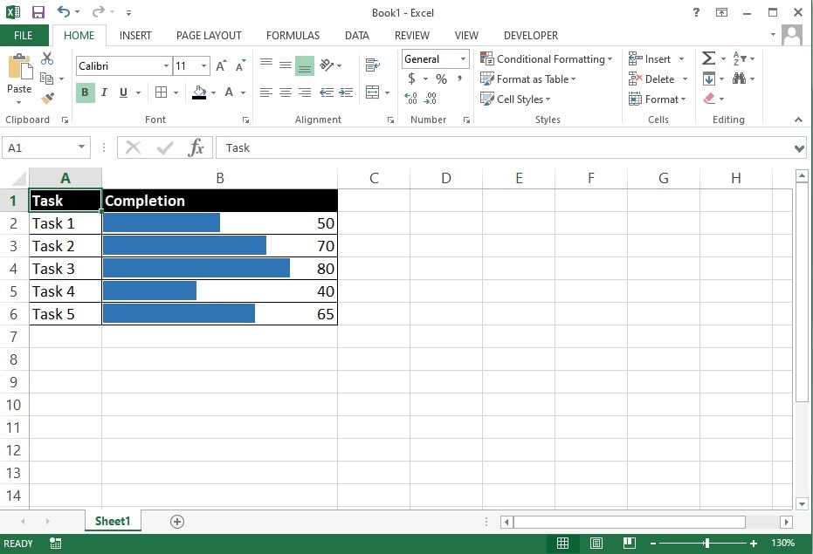Toggle Wrap Text
Screen dimensions: 813x554
pos(372,65)
